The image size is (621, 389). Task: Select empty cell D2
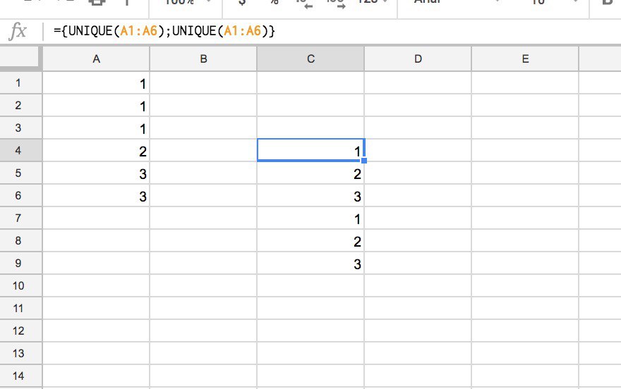coord(418,106)
